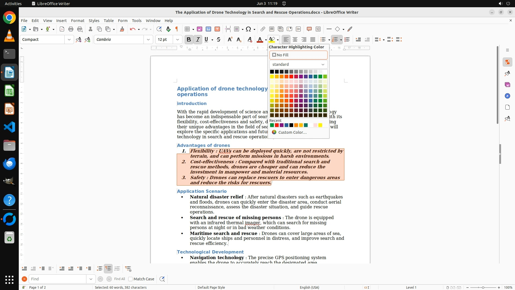
Task: Click the Strikethrough formatting icon
Action: (219, 39)
